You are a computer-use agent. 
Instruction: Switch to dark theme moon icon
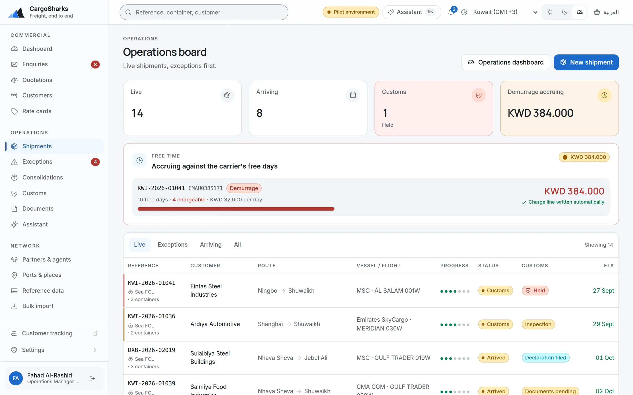click(x=565, y=12)
